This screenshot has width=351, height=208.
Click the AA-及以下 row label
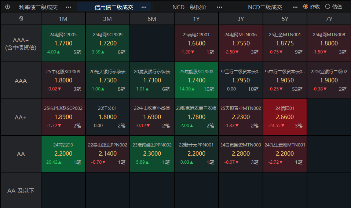(x=21, y=190)
